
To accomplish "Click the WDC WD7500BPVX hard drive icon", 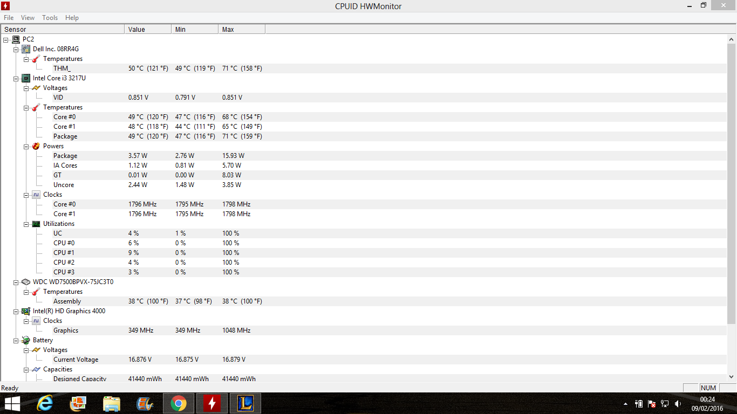I will click(x=25, y=282).
